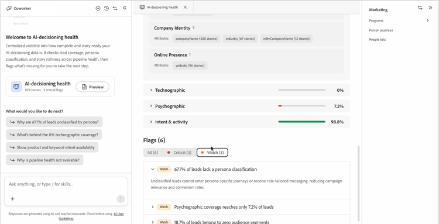
Task: Click the industry (67 stories) attribute chip
Action: tap(240, 39)
